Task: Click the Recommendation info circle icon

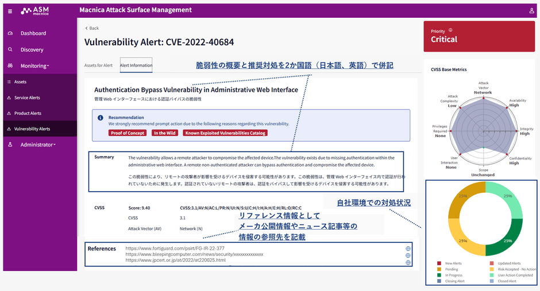Action: [x=101, y=118]
